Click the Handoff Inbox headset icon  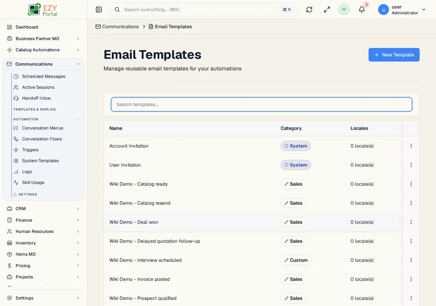click(x=16, y=98)
